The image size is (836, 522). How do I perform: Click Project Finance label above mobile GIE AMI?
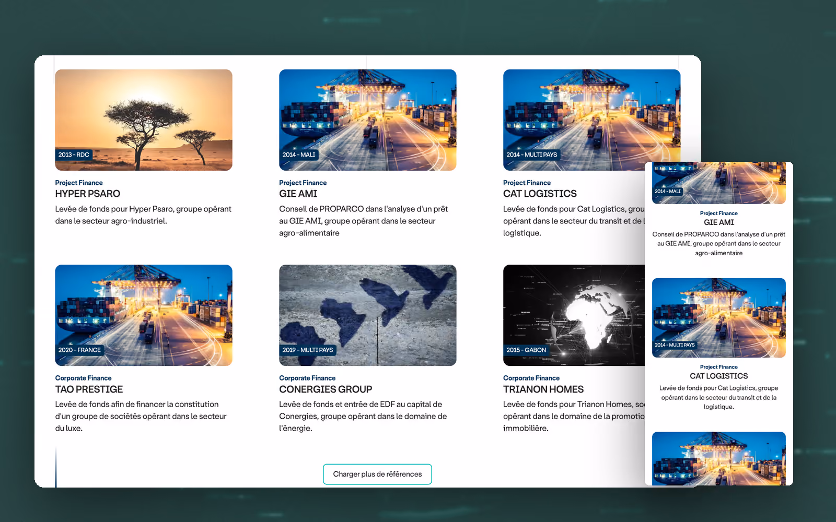pos(719,213)
